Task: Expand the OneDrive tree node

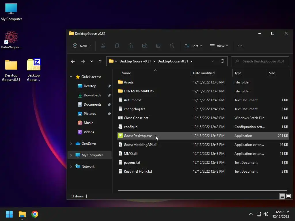Action: tap(71, 144)
